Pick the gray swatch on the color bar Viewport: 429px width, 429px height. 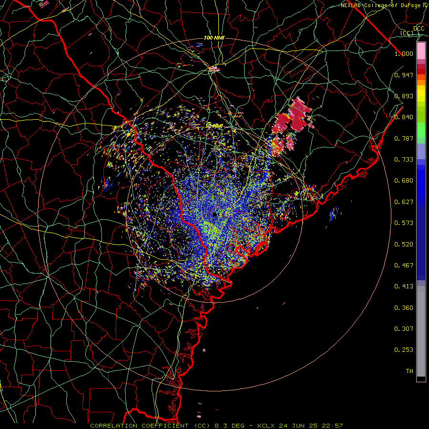[x=421, y=331]
